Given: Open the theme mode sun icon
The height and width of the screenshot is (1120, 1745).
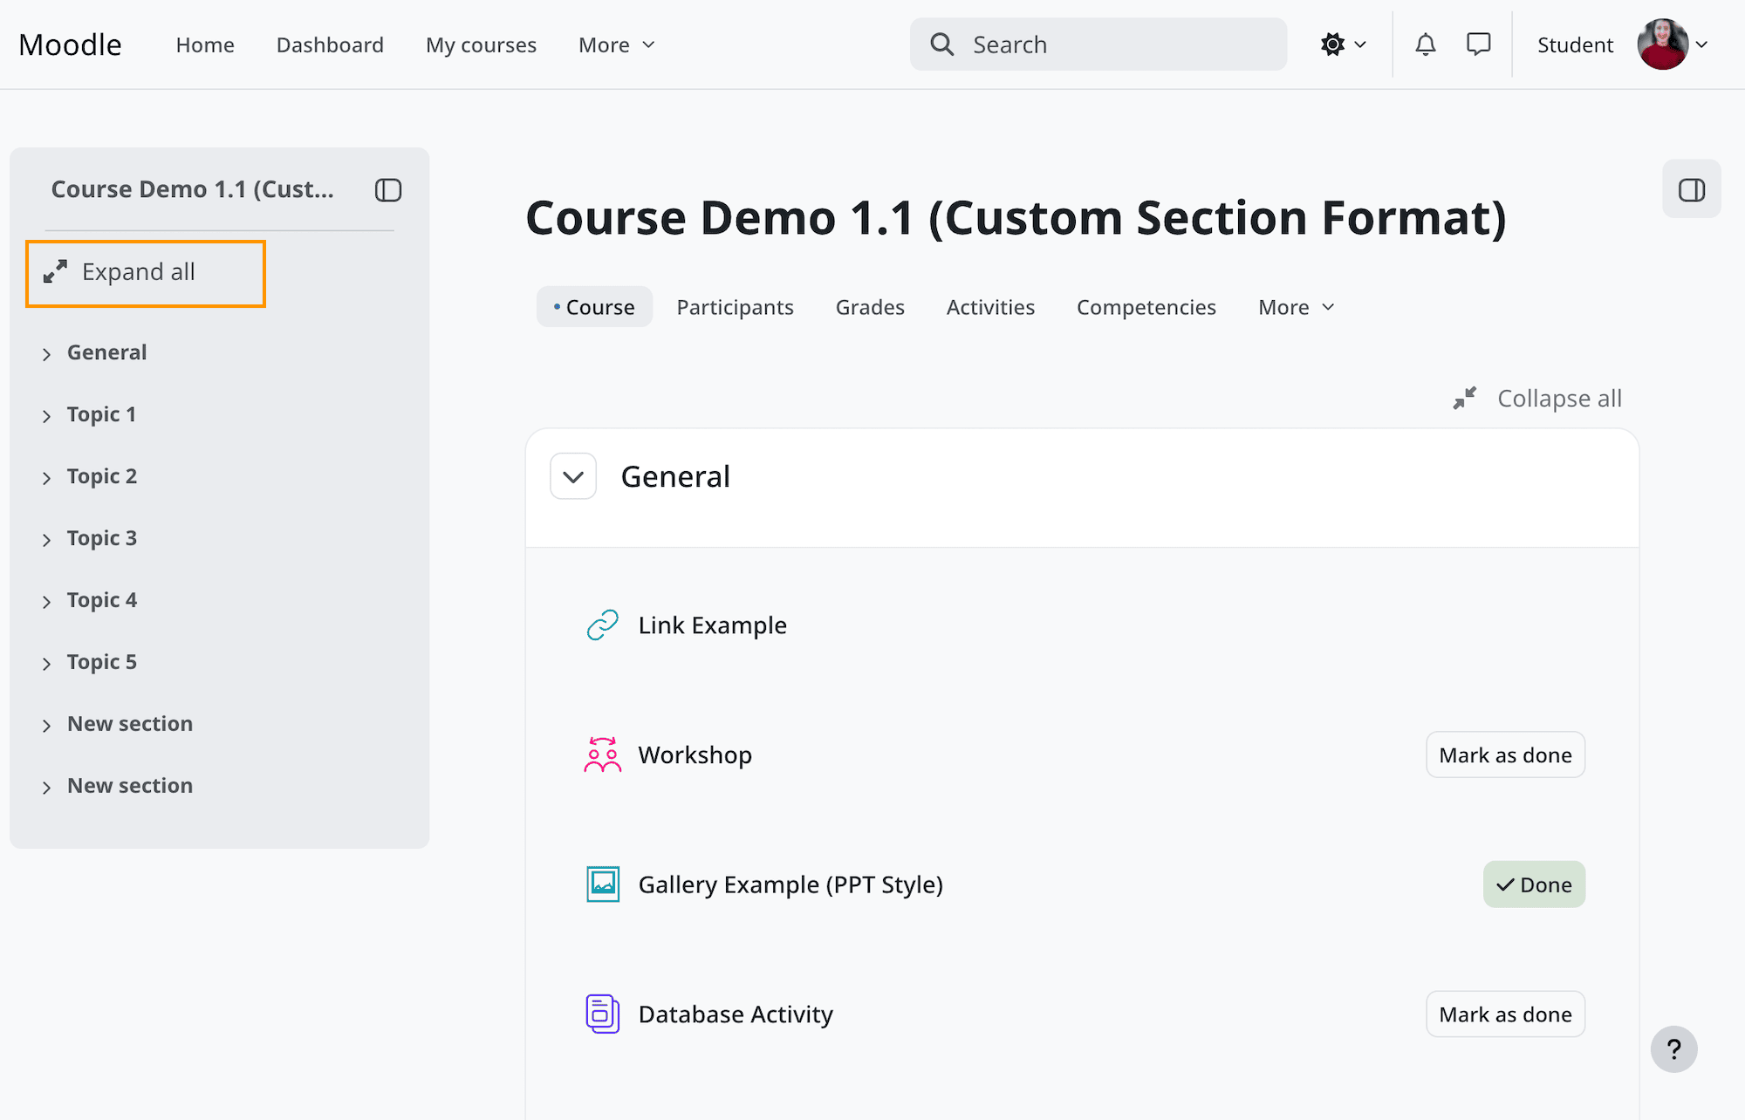Looking at the screenshot, I should click(x=1333, y=44).
